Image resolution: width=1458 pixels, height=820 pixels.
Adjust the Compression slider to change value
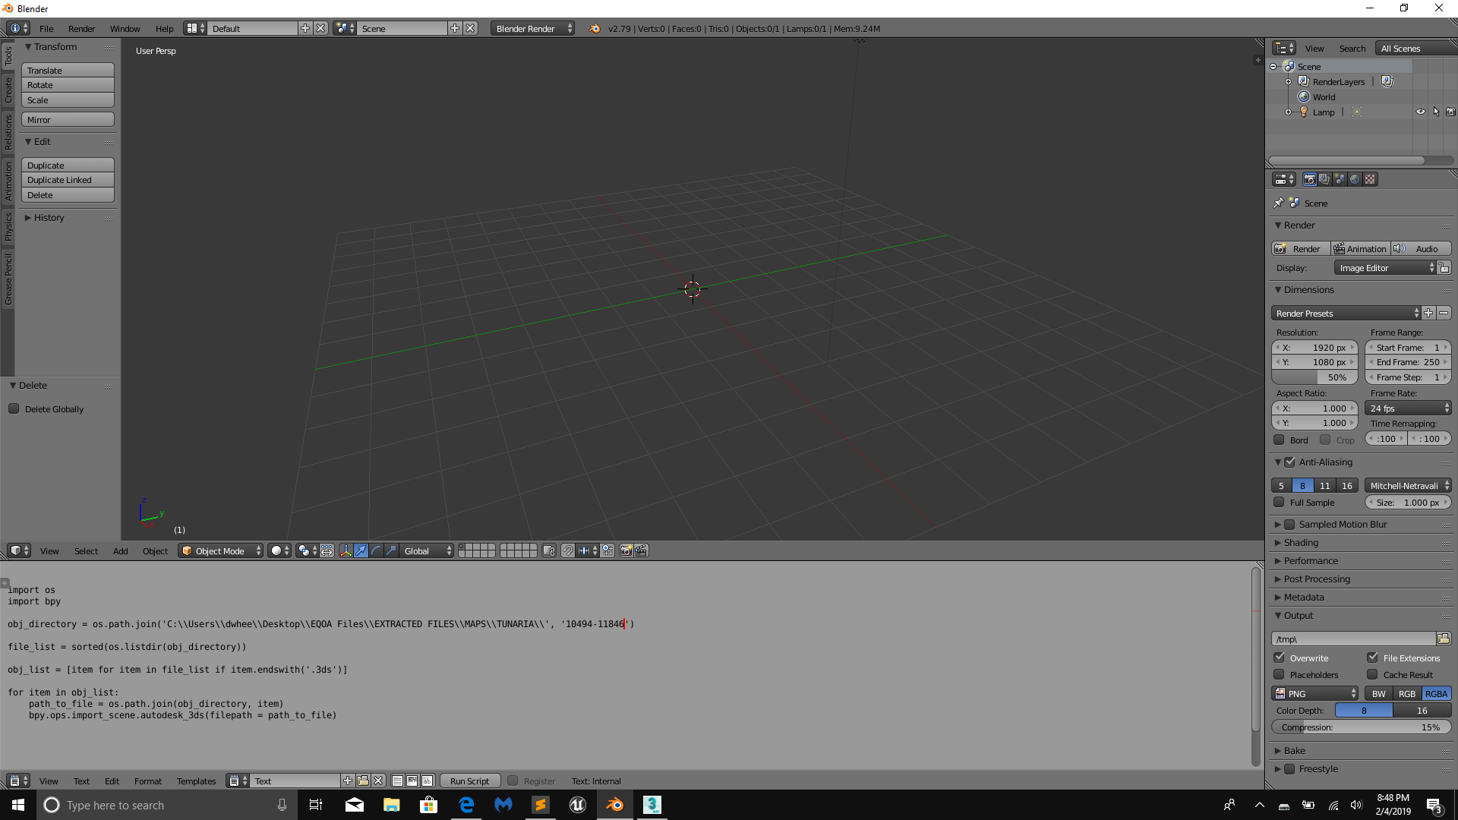coord(1359,727)
